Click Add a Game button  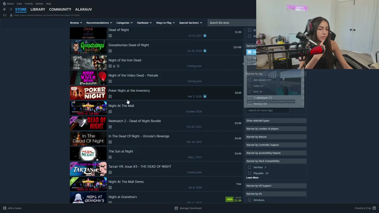12,208
